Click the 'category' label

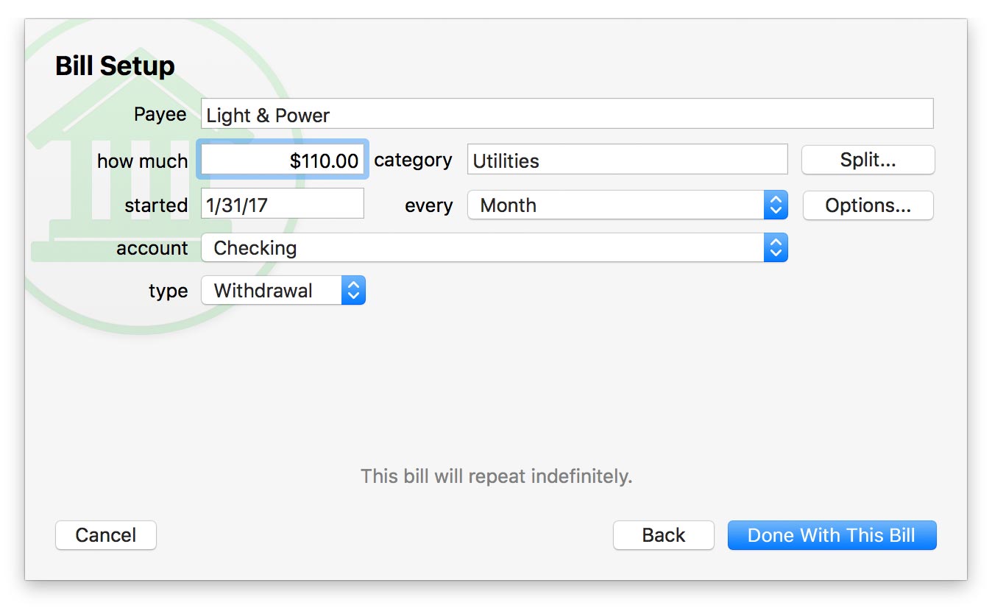pos(413,160)
